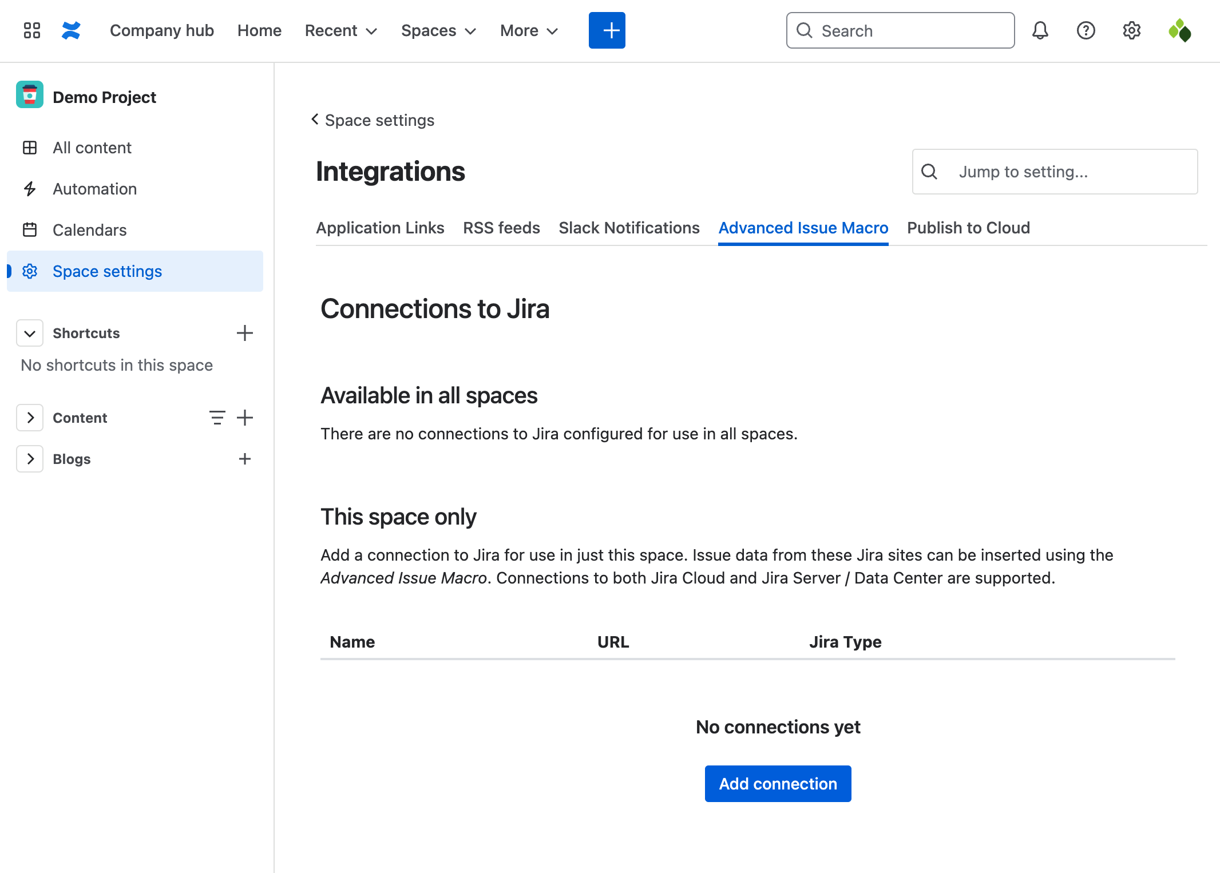The width and height of the screenshot is (1220, 873).
Task: Open the notifications bell
Action: (x=1040, y=30)
